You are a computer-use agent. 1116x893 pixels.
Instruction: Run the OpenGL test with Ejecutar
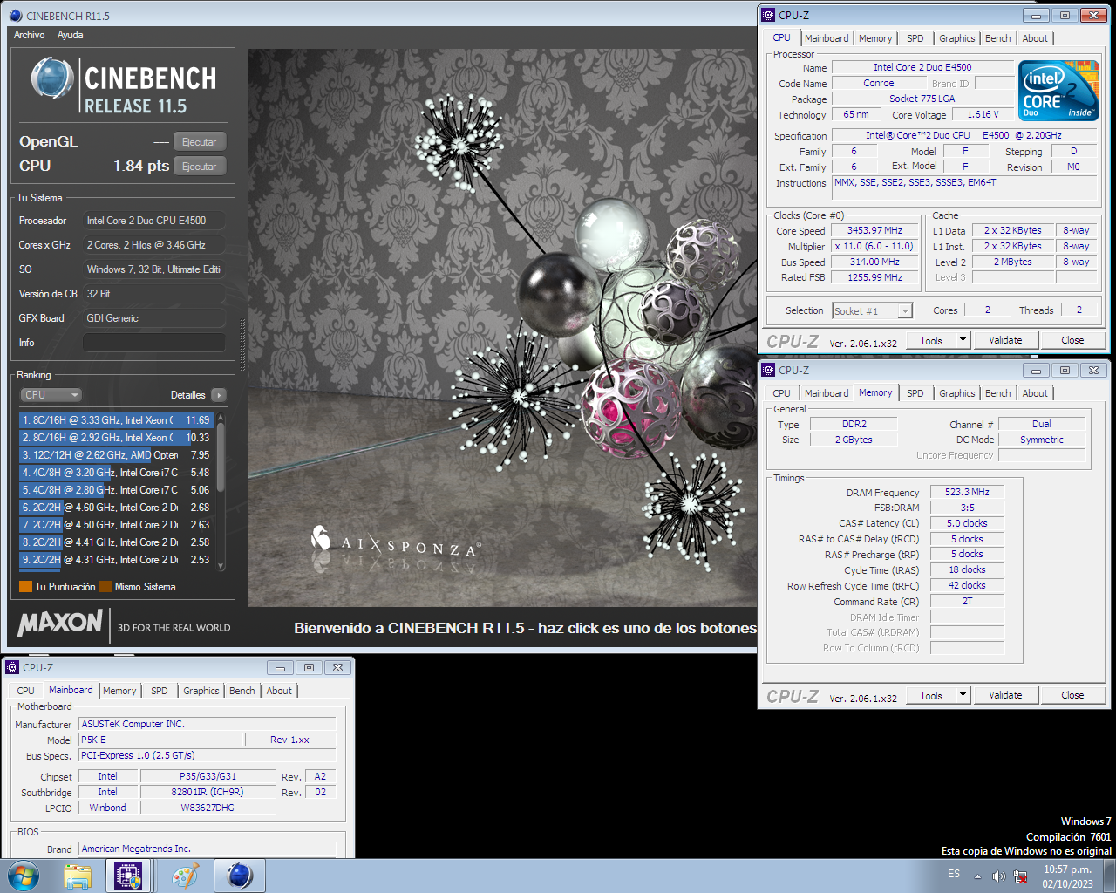(200, 142)
